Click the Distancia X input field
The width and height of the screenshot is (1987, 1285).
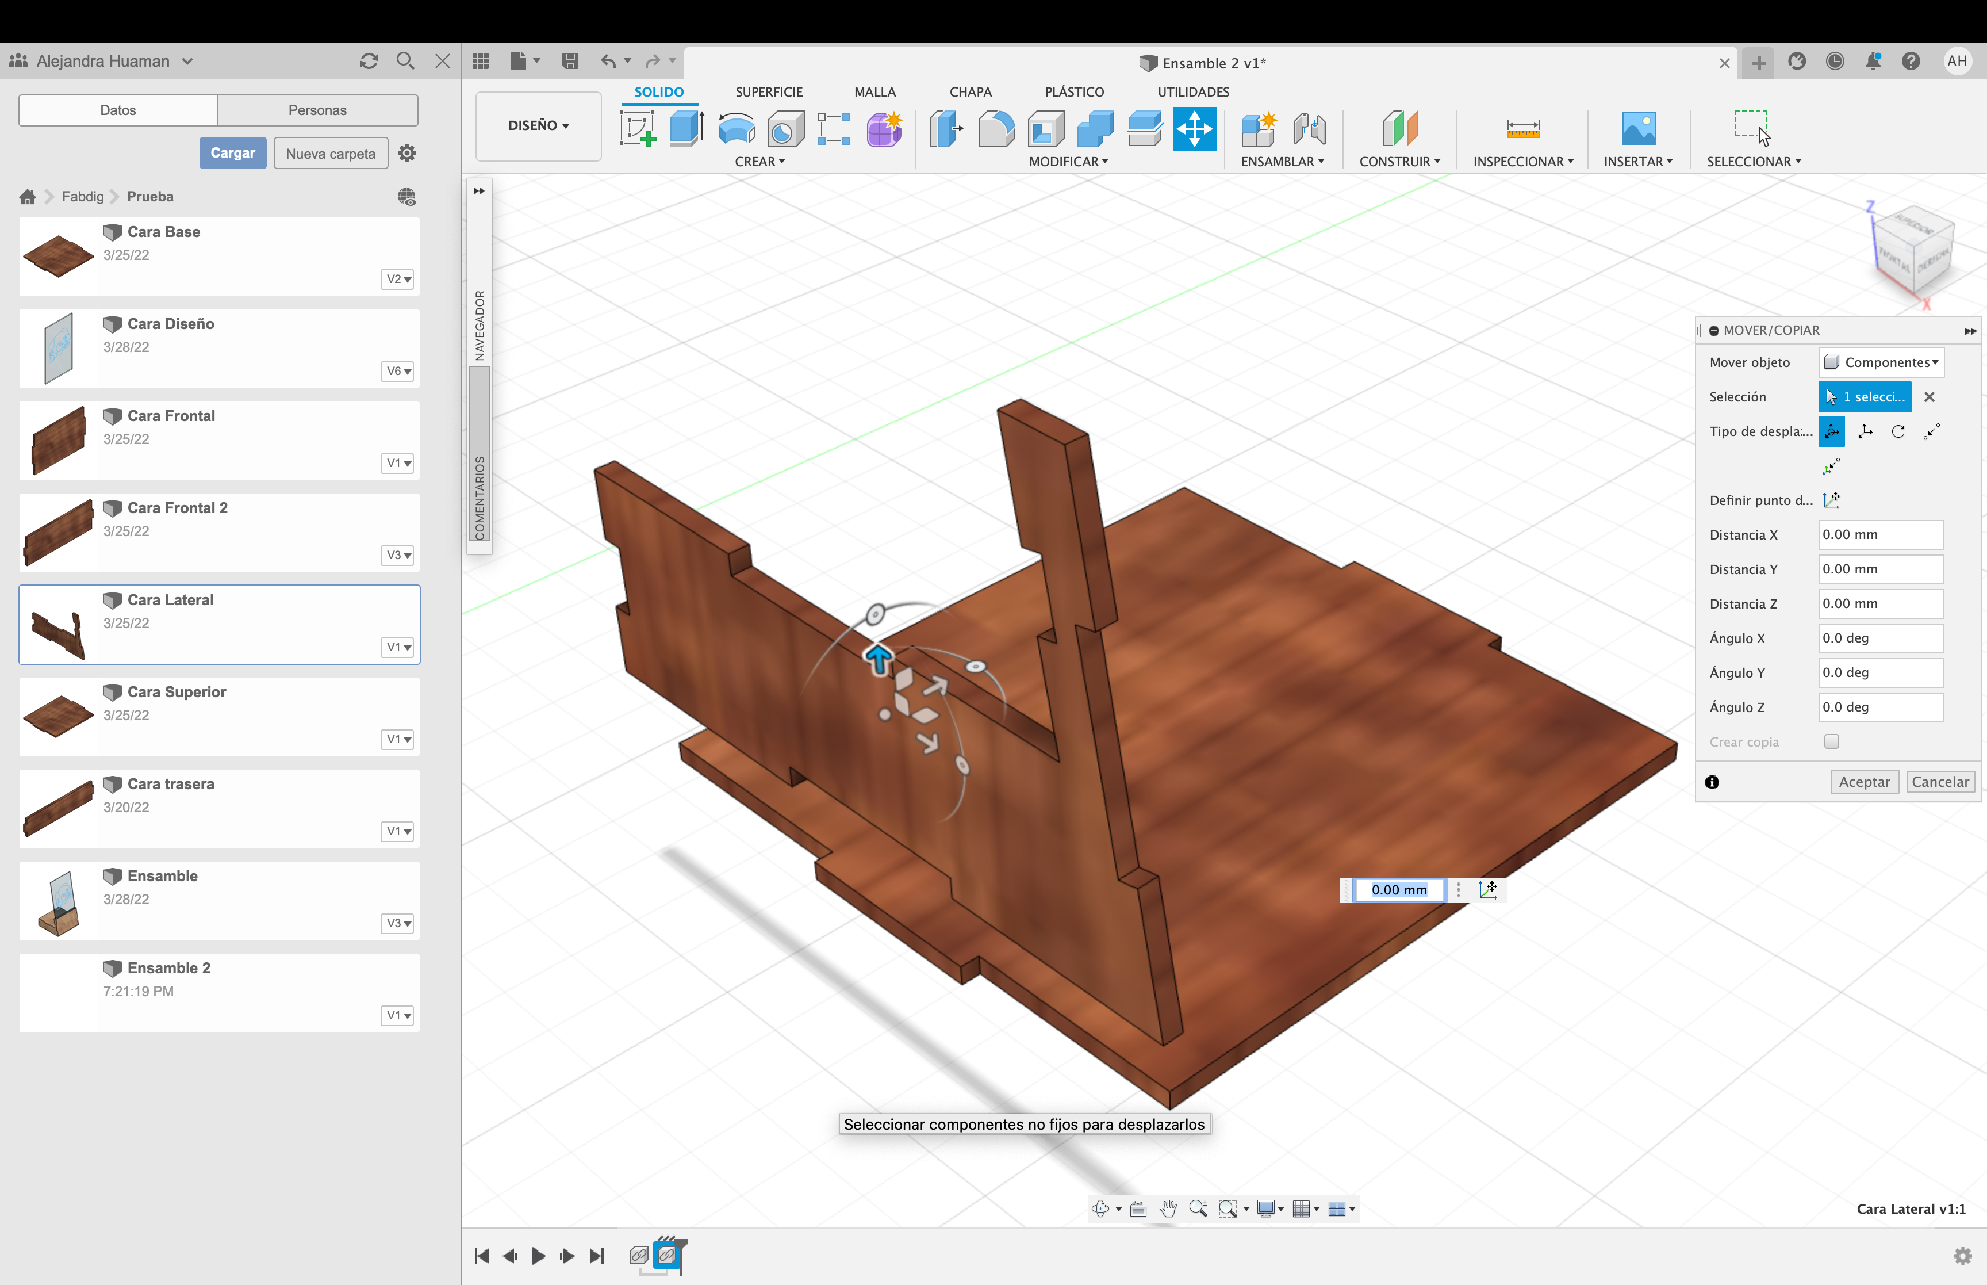(x=1881, y=535)
